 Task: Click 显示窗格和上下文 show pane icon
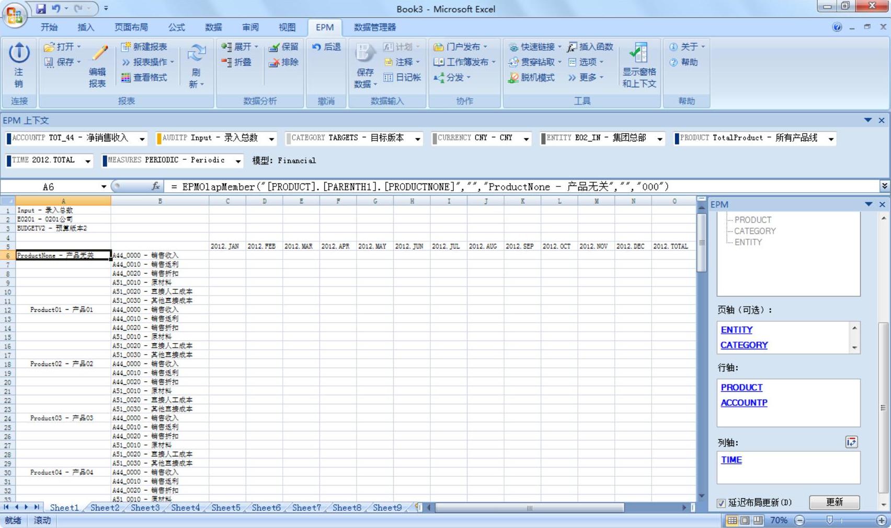tap(638, 53)
